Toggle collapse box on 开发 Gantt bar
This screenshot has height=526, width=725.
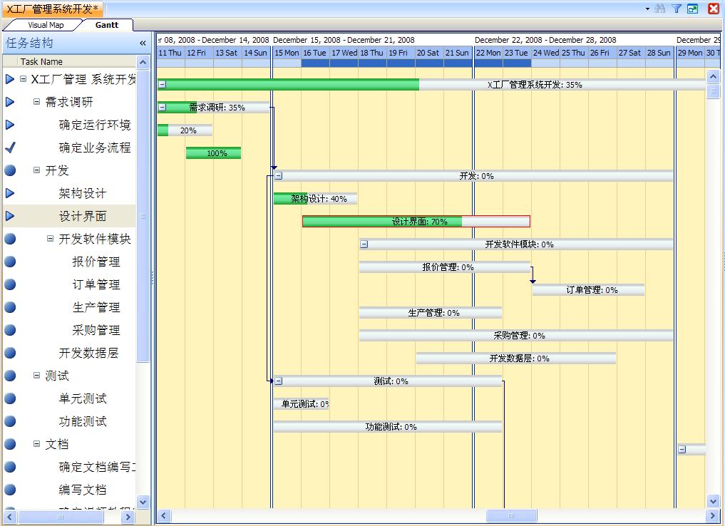click(x=279, y=176)
